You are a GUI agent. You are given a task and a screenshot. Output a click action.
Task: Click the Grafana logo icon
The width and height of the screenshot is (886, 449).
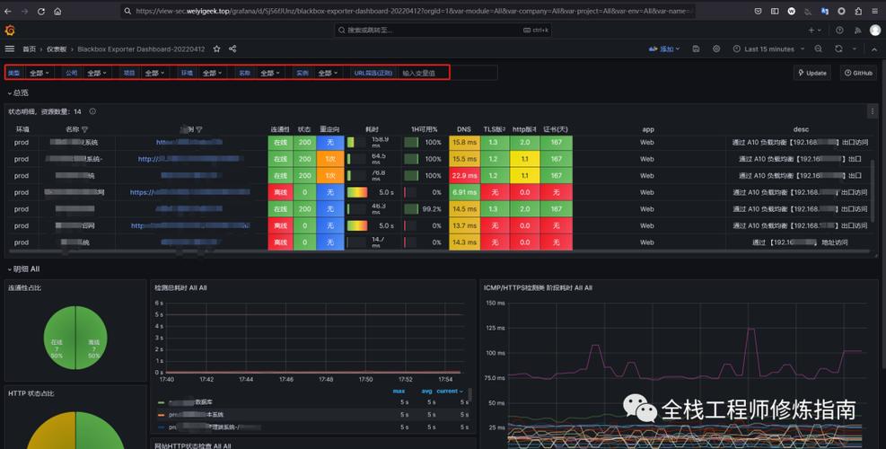[10, 31]
